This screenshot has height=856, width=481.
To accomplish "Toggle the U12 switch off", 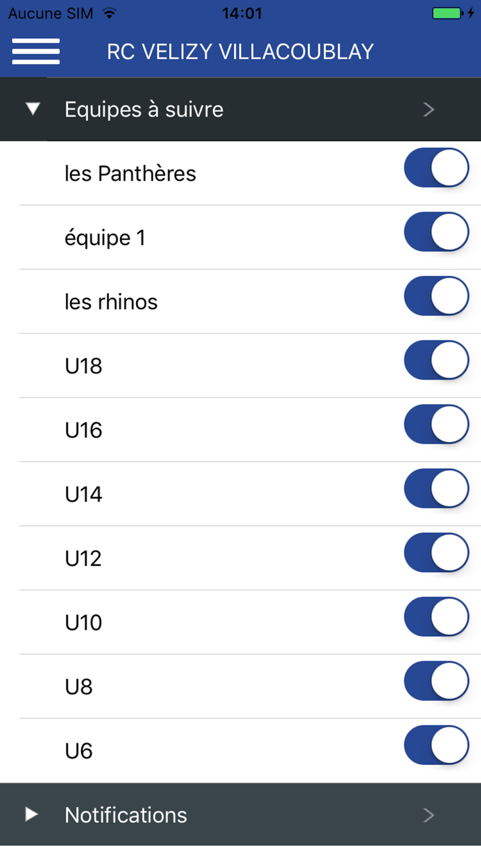I will point(437,552).
